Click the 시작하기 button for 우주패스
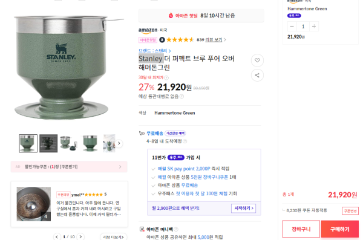This screenshot has height=240, width=363. pyautogui.click(x=244, y=209)
